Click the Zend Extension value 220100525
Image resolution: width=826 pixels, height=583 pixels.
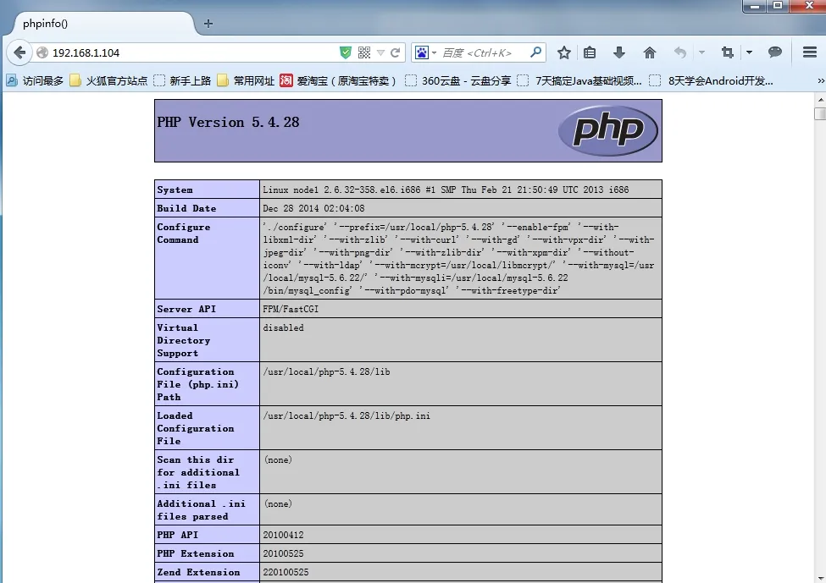click(286, 572)
